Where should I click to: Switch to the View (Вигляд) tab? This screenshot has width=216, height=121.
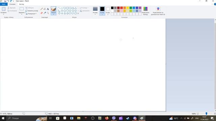coord(22,4)
